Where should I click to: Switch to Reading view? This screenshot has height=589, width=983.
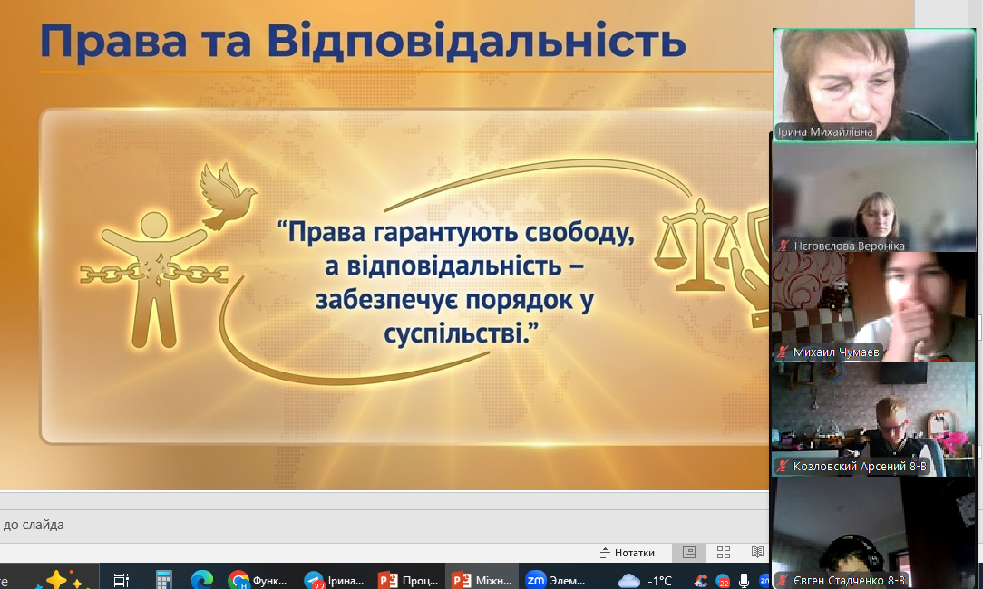(757, 552)
